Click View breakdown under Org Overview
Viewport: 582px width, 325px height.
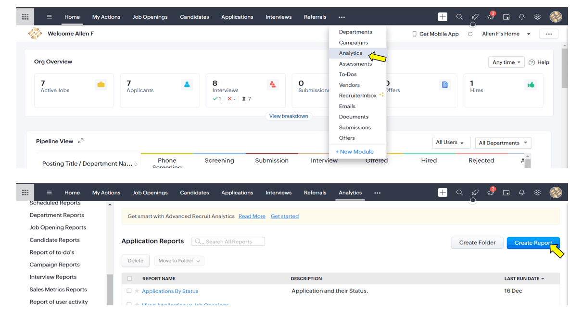(289, 116)
